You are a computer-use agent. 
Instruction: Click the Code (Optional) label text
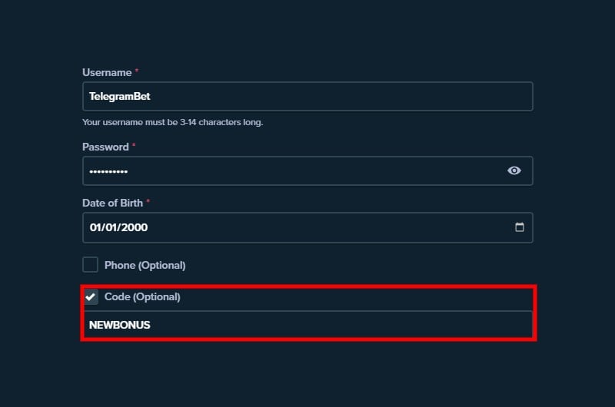(x=142, y=297)
